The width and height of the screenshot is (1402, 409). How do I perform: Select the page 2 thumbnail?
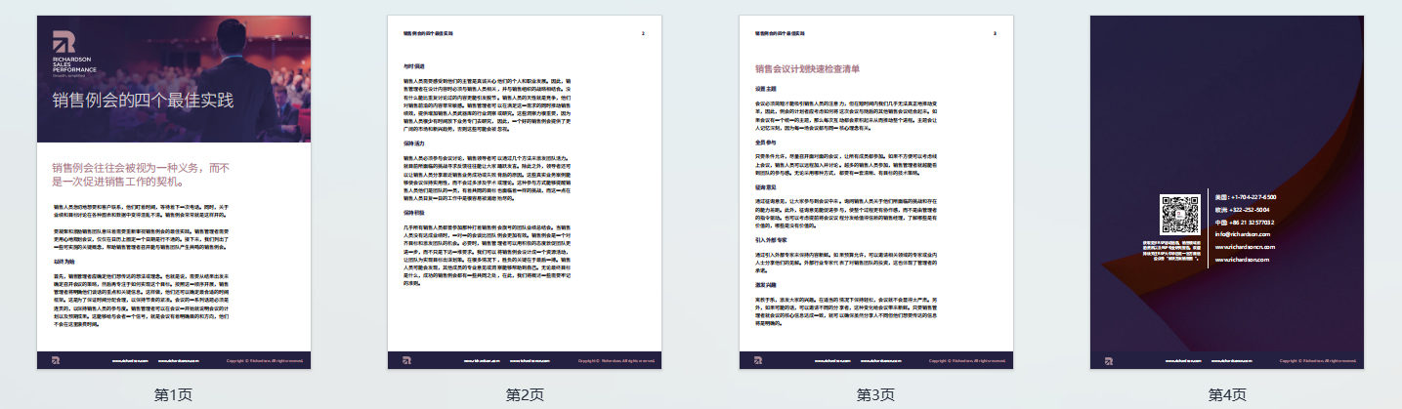click(x=525, y=191)
